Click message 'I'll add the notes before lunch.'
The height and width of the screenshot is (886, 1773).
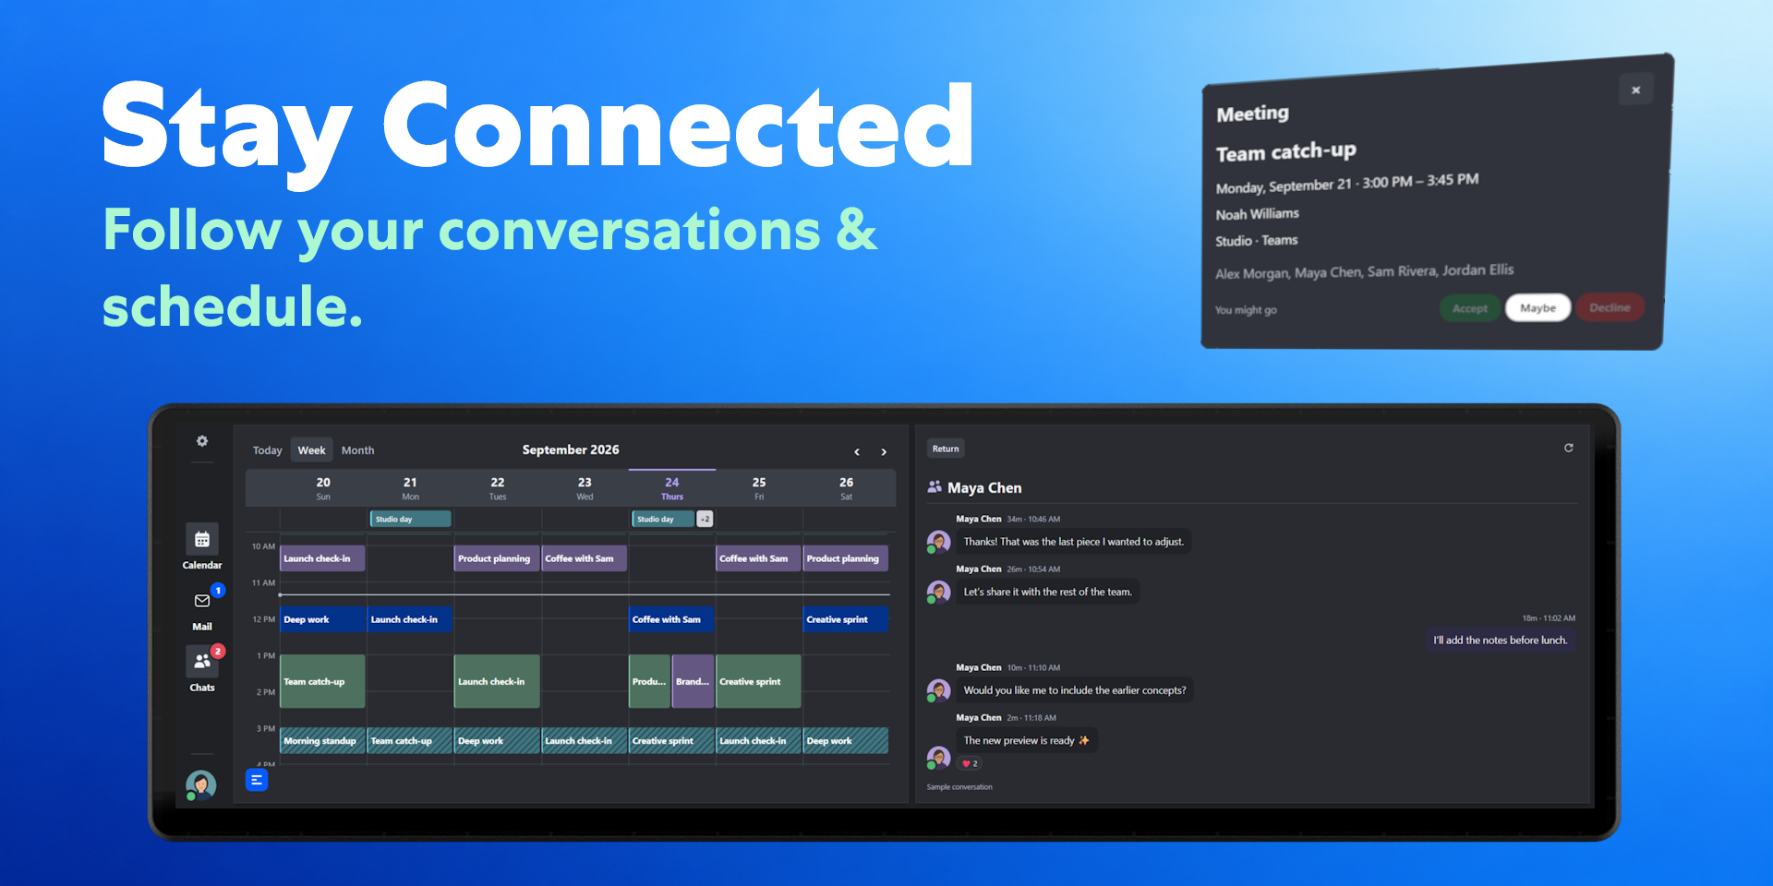pyautogui.click(x=1500, y=640)
